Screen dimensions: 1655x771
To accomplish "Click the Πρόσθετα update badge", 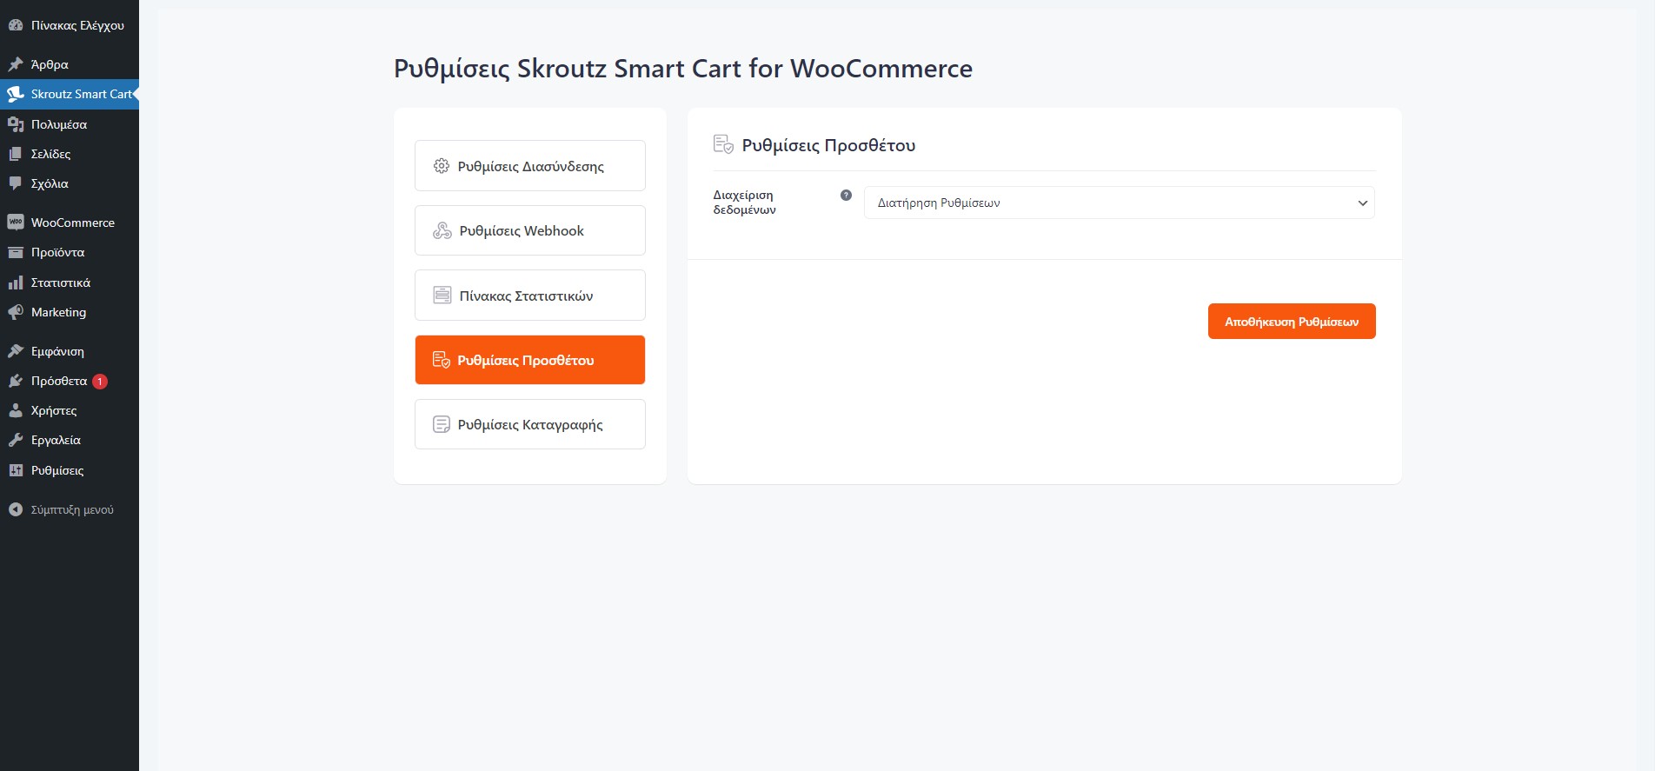I will point(100,382).
